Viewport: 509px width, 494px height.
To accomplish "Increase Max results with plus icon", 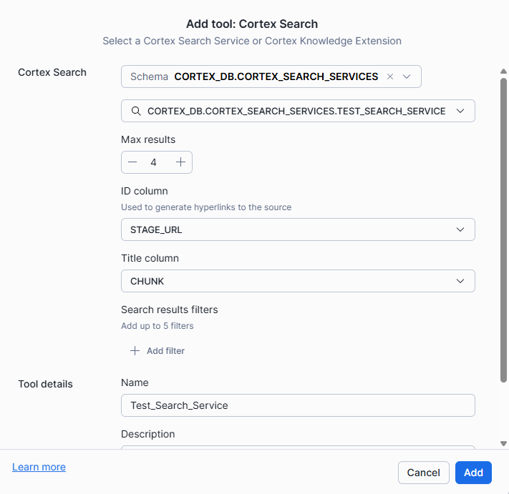I will (181, 162).
